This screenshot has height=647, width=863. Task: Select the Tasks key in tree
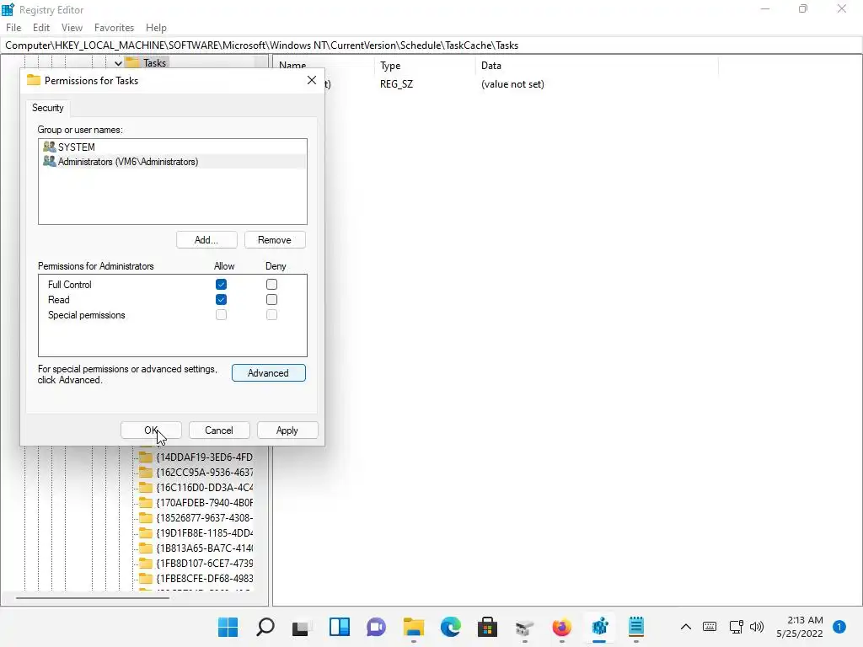click(x=154, y=62)
